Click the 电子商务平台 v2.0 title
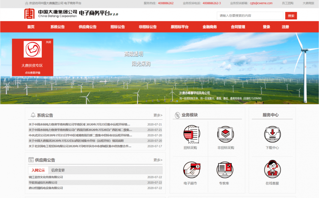This screenshot has width=319, height=198. (98, 13)
